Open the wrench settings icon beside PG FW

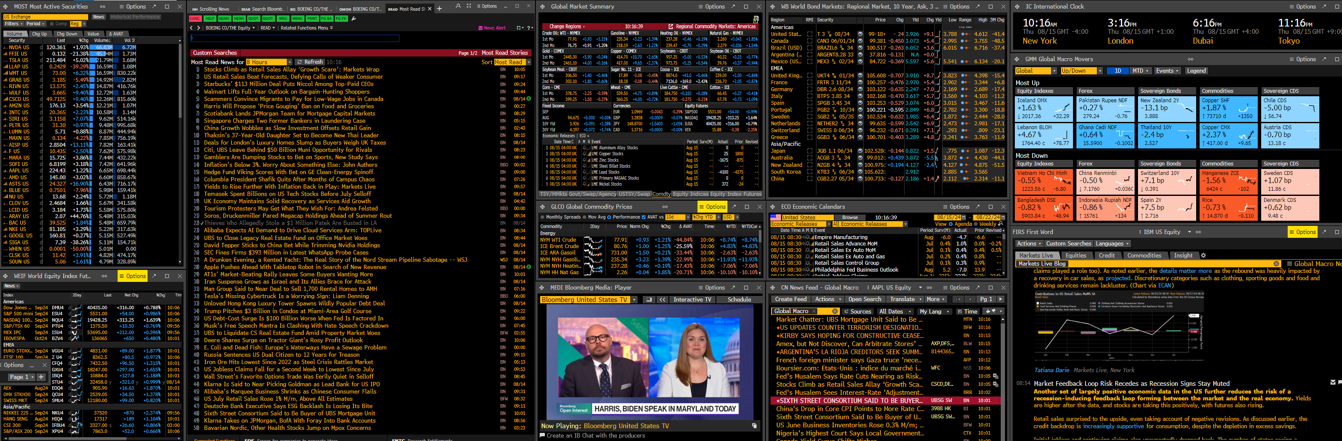pyautogui.click(x=354, y=18)
